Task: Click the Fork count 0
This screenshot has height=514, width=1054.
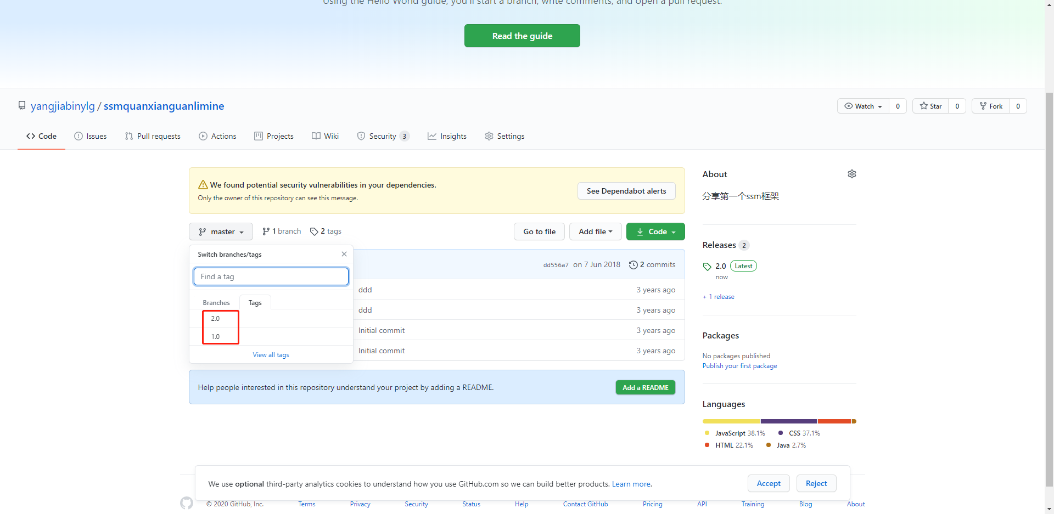Action: [1018, 106]
